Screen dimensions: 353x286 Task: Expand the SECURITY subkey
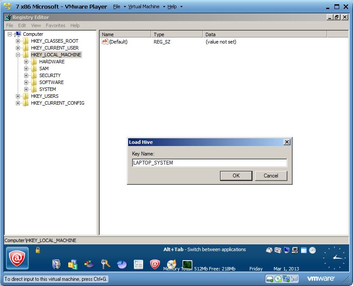(x=26, y=75)
